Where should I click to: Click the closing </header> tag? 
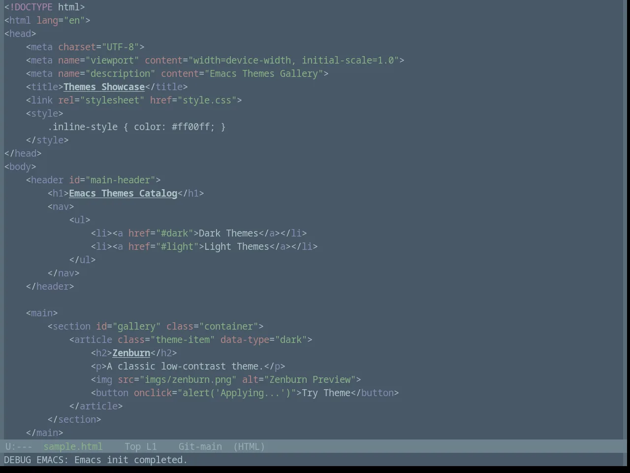click(50, 286)
